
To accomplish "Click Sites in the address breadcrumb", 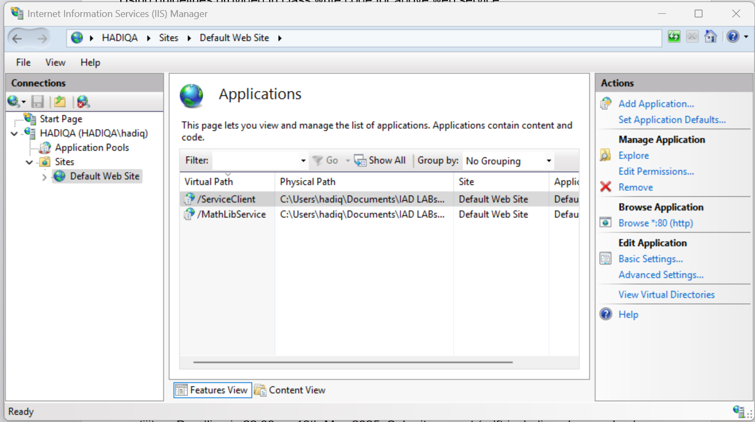I will pyautogui.click(x=168, y=38).
